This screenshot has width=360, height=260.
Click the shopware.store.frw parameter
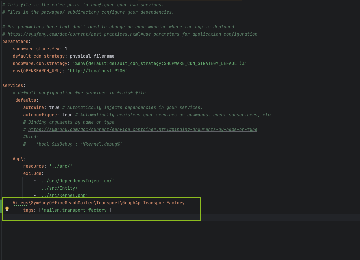[35, 49]
